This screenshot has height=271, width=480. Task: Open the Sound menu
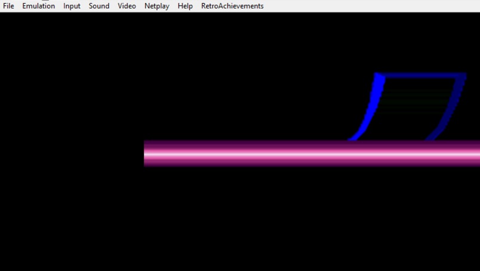99,6
